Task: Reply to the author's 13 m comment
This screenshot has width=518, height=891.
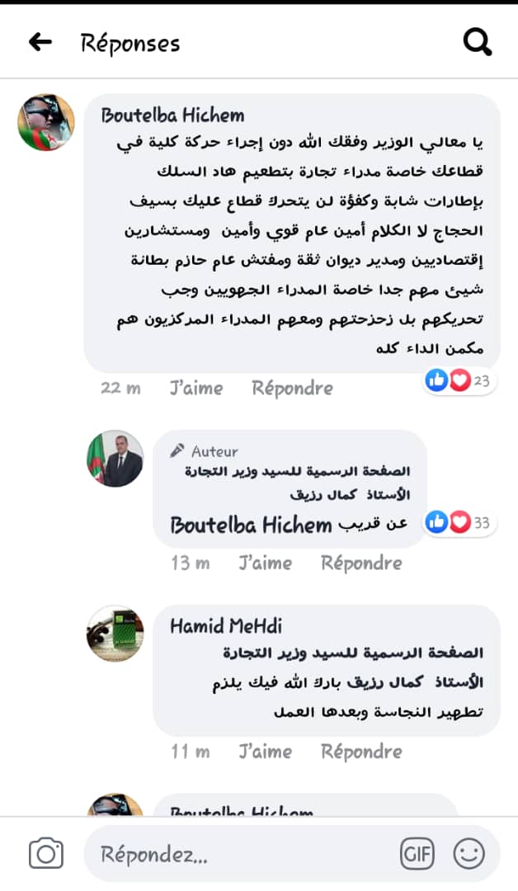Action: (x=361, y=563)
